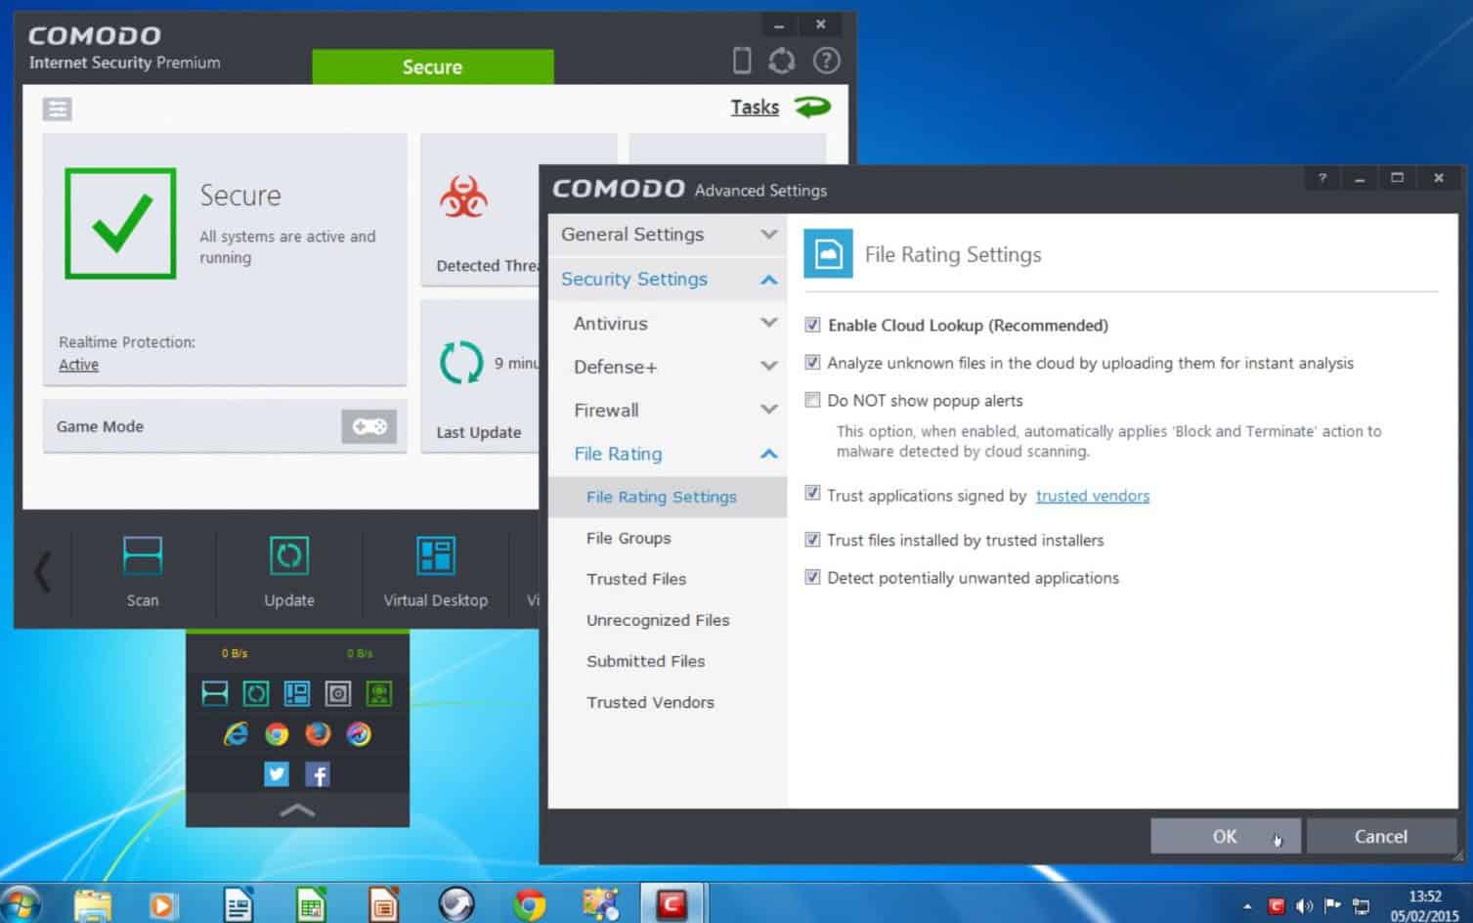The image size is (1473, 923).
Task: Click the left arrow on task toolbar
Action: tap(42, 571)
